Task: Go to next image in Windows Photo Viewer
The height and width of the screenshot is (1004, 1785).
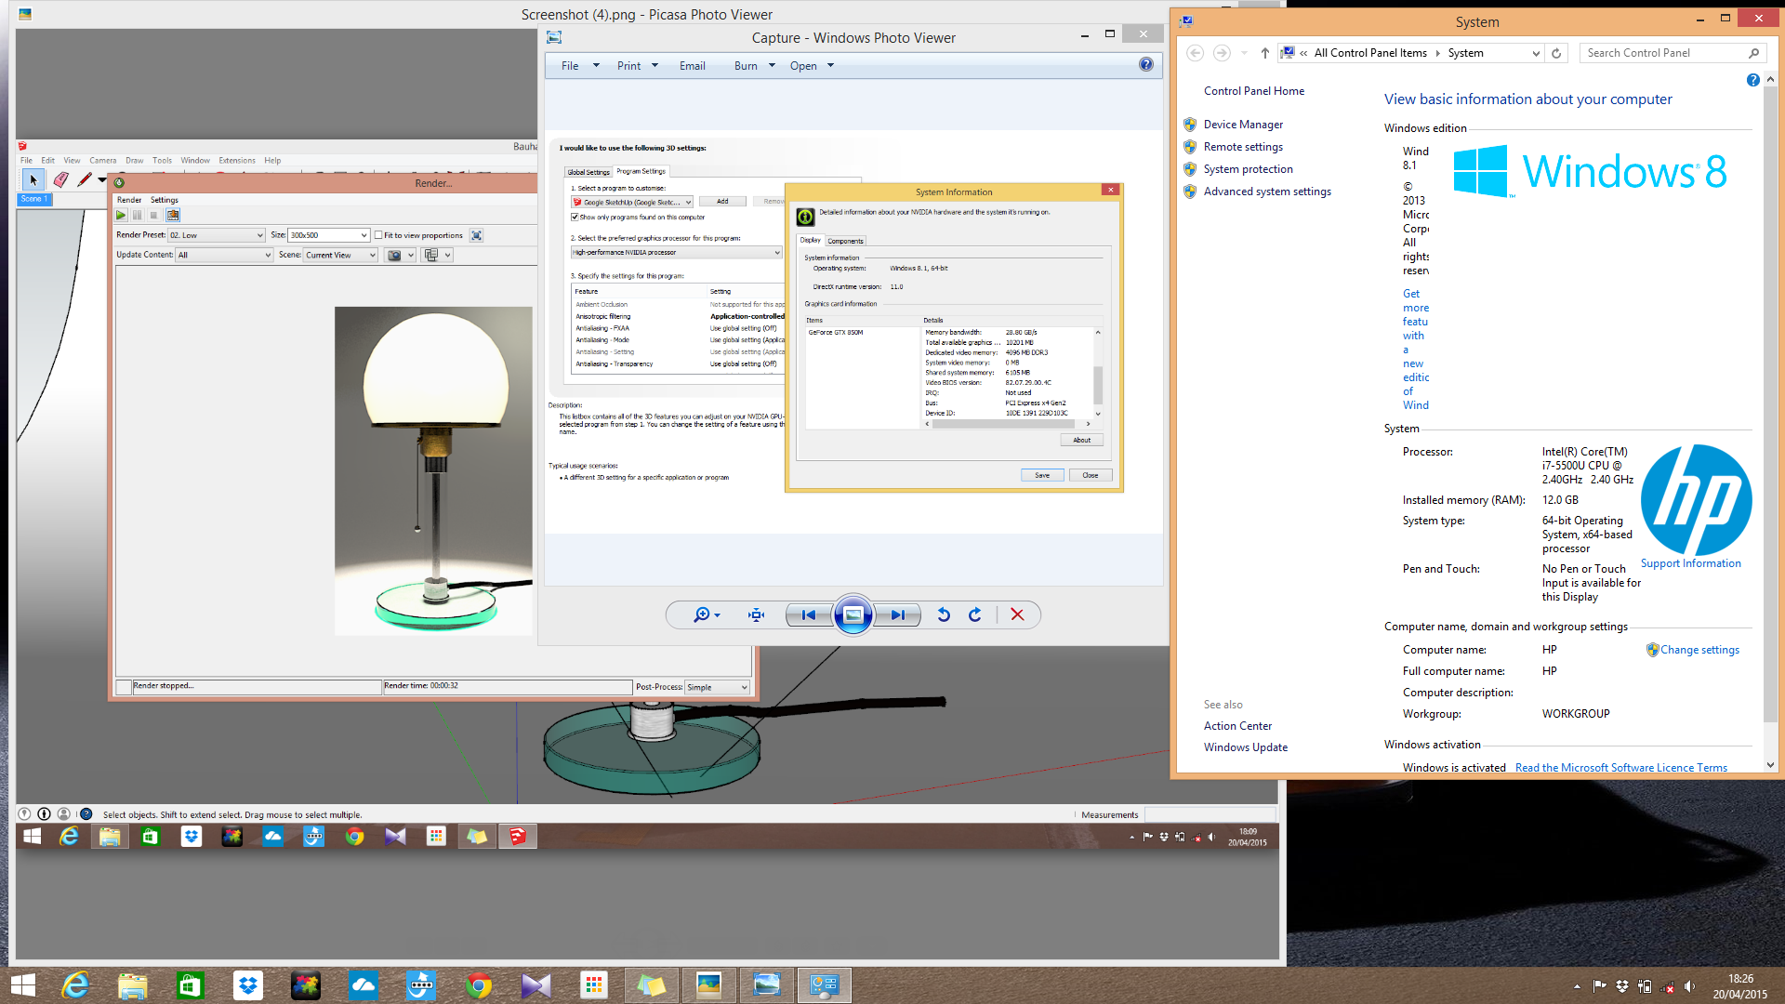Action: 898,614
